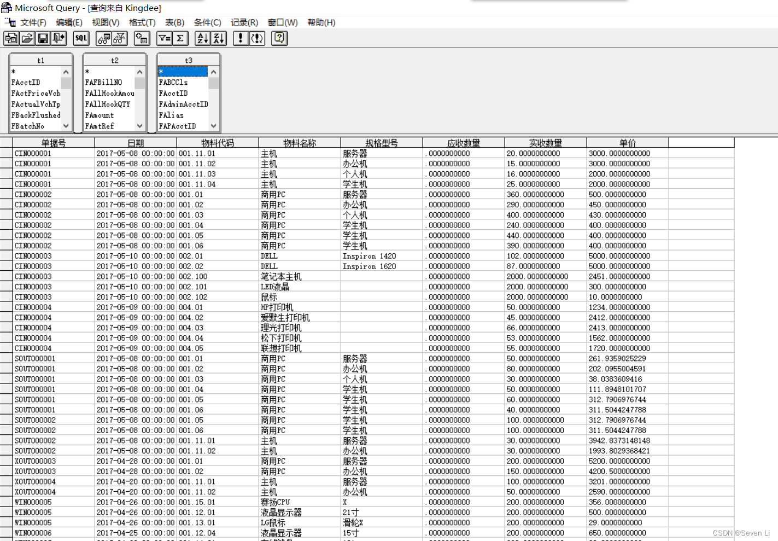Select the t2 table title bar
The height and width of the screenshot is (541, 778).
115,60
